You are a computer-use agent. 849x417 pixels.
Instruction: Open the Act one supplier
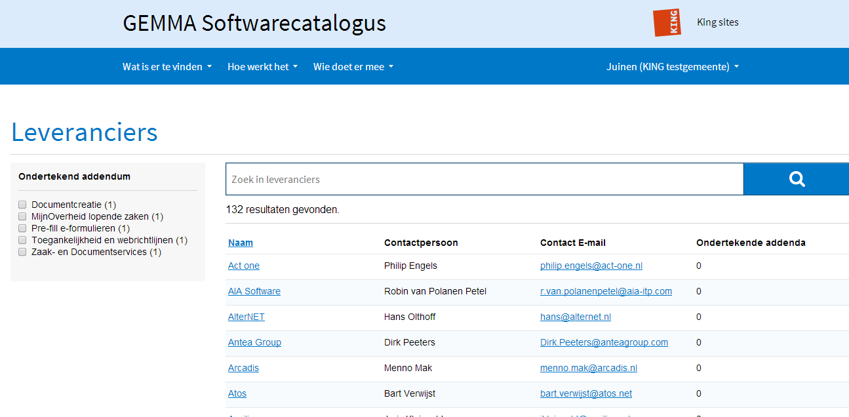pyautogui.click(x=244, y=266)
